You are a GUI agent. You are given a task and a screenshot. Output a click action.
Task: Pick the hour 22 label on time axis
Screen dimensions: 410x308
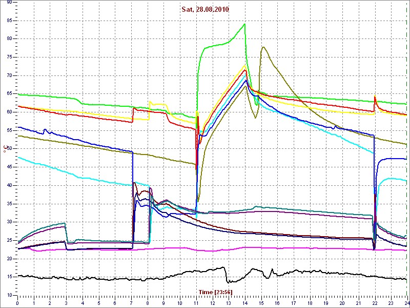(374, 302)
